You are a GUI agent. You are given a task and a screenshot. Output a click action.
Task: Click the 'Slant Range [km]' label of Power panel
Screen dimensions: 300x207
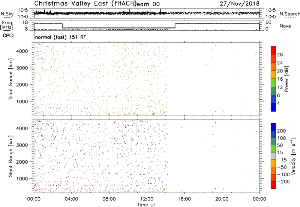point(10,79)
